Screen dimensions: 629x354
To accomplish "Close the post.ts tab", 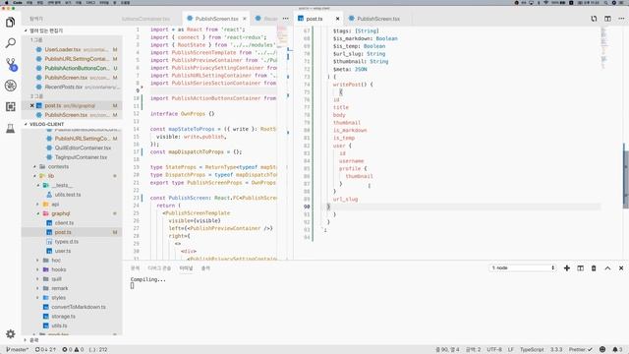I will 337,19.
